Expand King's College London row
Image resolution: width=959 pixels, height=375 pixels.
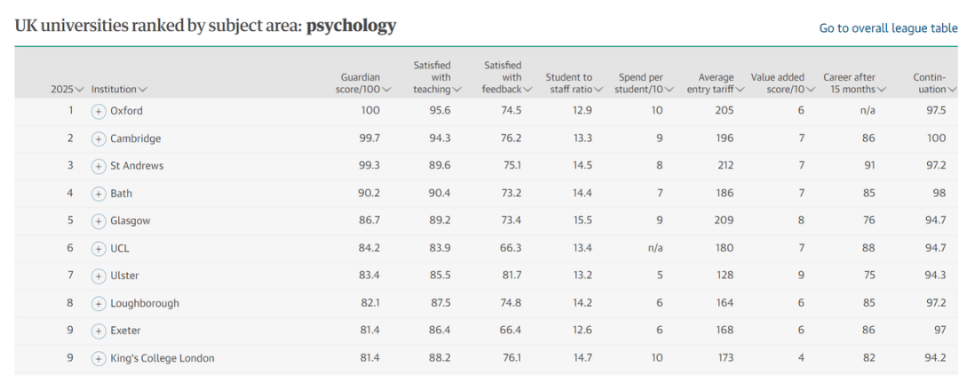tap(99, 358)
